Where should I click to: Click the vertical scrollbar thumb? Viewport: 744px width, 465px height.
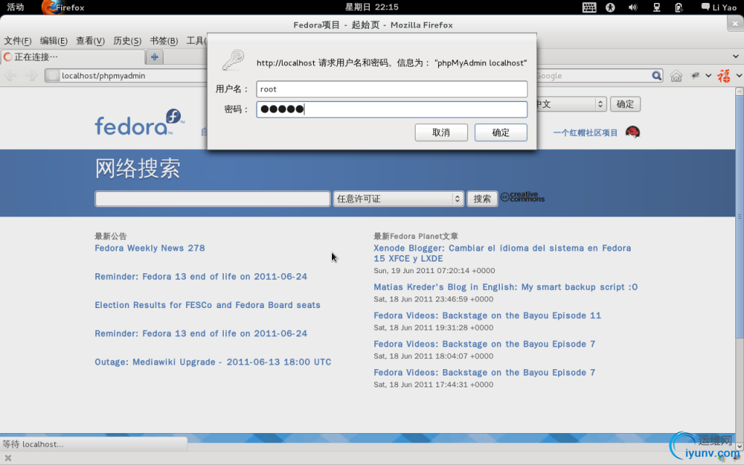(739, 216)
